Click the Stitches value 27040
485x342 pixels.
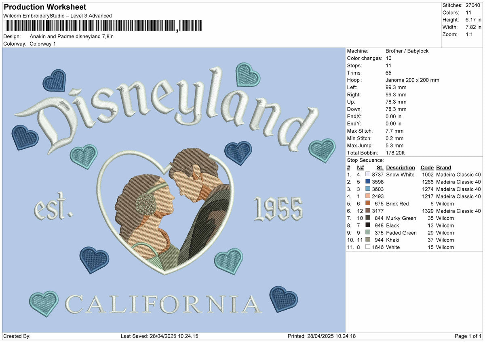[x=473, y=5]
